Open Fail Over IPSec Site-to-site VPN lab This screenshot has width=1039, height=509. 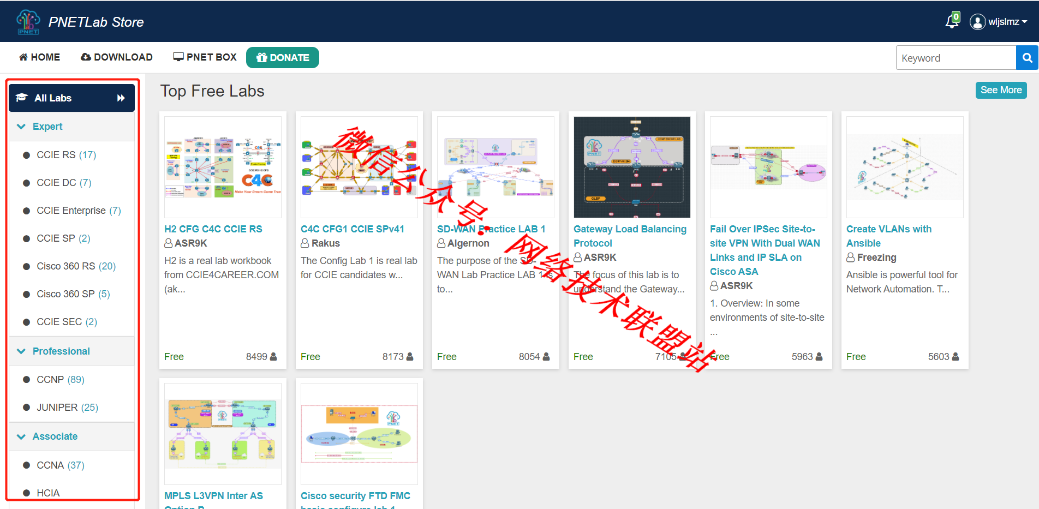click(x=765, y=250)
